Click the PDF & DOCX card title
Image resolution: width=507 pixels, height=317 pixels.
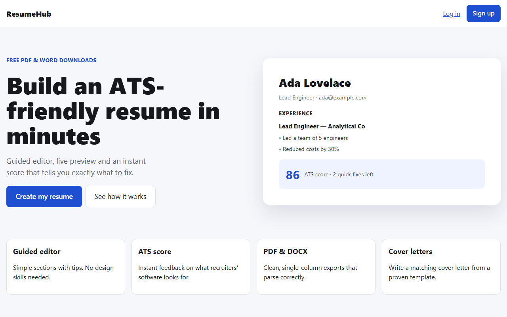285,252
